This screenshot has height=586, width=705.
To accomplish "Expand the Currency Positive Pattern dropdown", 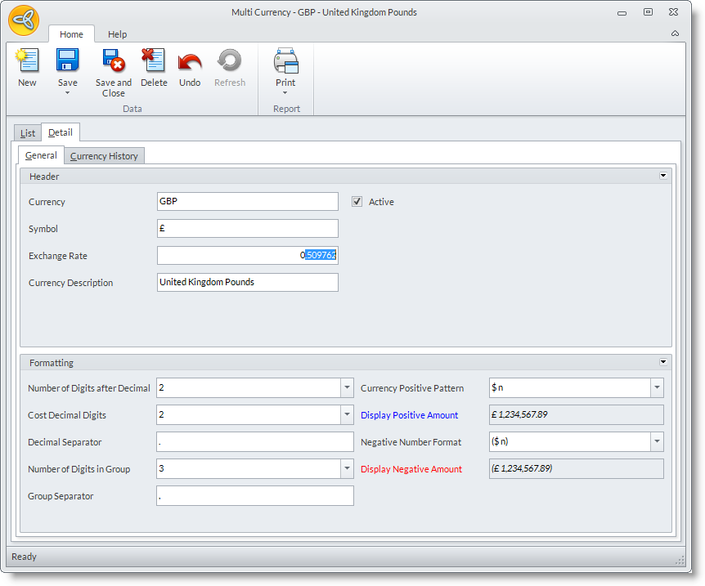I will coord(657,388).
